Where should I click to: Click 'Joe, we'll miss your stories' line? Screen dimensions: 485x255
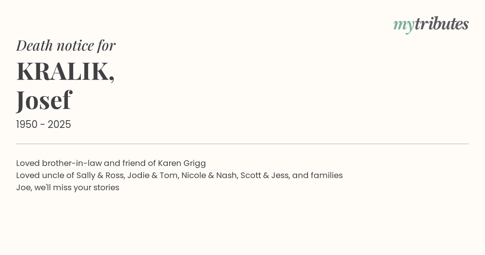(67, 188)
